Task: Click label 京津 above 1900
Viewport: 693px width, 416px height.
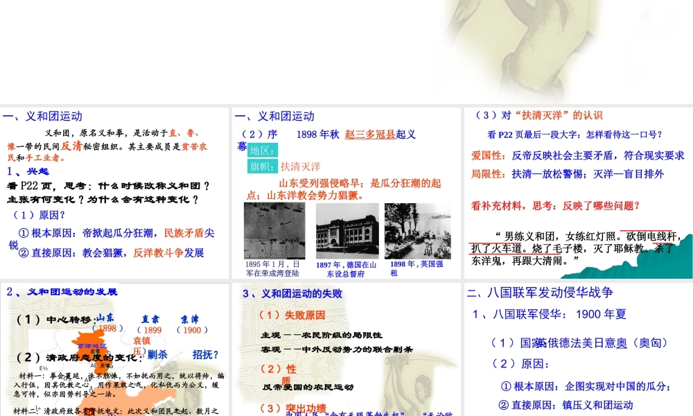Action: pyautogui.click(x=190, y=319)
